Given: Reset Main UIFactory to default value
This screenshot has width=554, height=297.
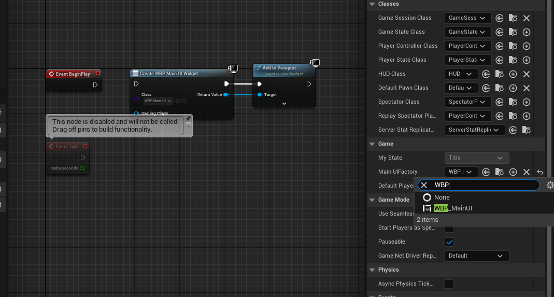Looking at the screenshot, I should point(540,172).
